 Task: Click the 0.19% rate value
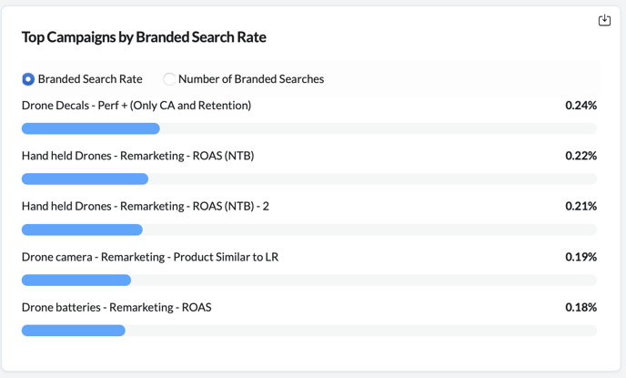point(581,257)
